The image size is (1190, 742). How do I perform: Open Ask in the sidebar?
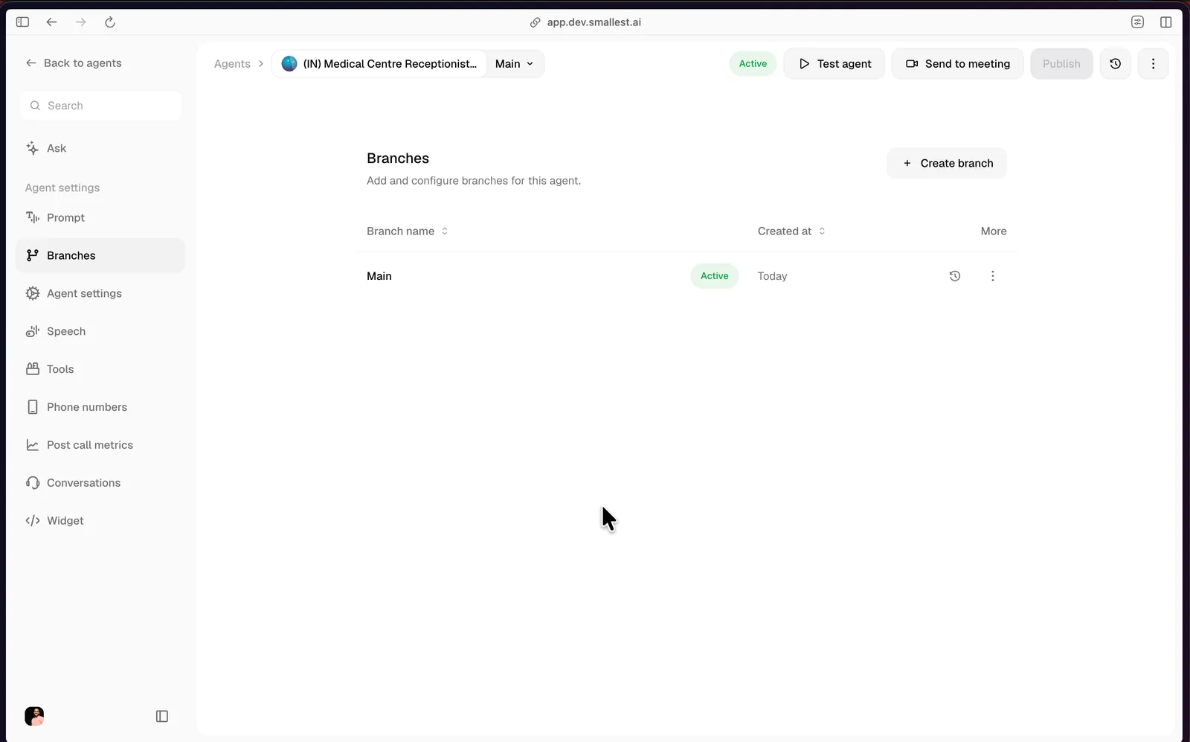[x=100, y=148]
